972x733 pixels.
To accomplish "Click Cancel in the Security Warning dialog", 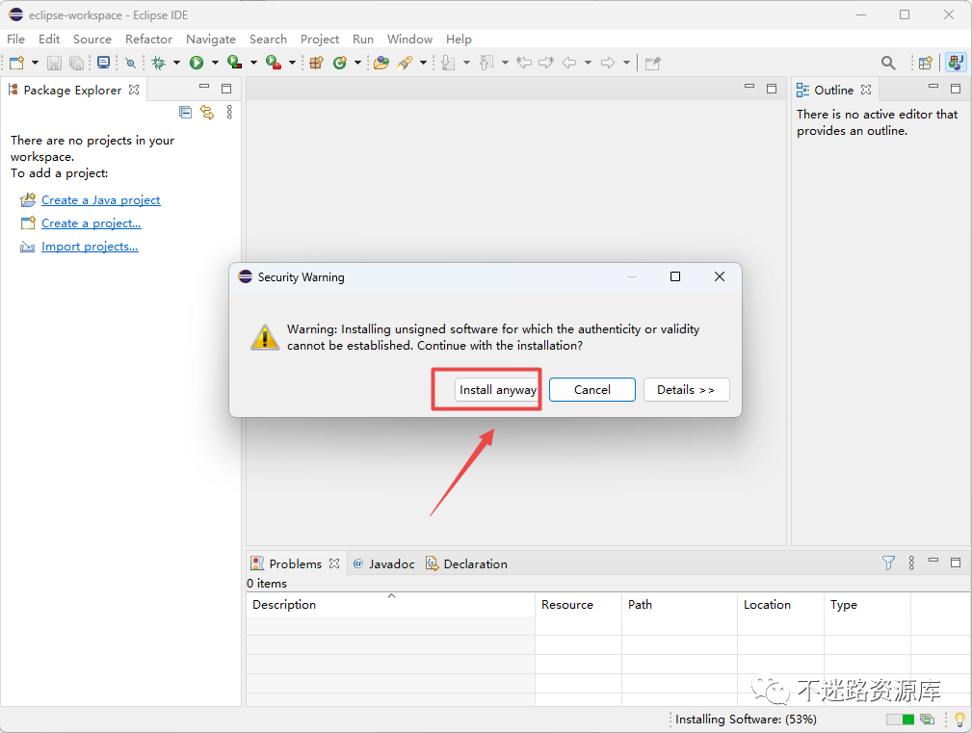I will 592,390.
